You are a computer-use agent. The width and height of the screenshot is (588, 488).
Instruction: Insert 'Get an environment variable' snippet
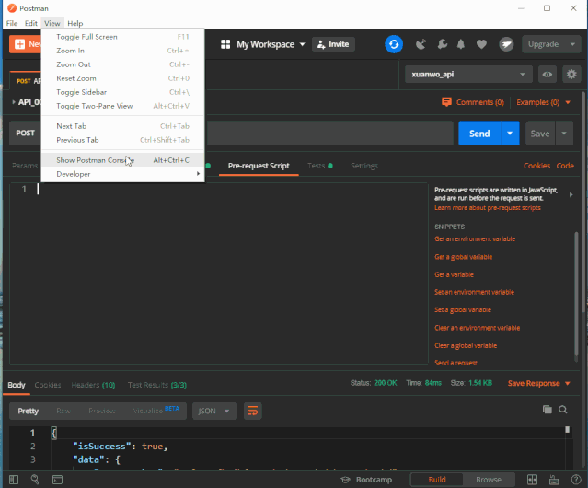coord(475,239)
